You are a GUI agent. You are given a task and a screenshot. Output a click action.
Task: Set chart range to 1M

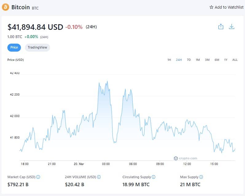[x=198, y=60]
